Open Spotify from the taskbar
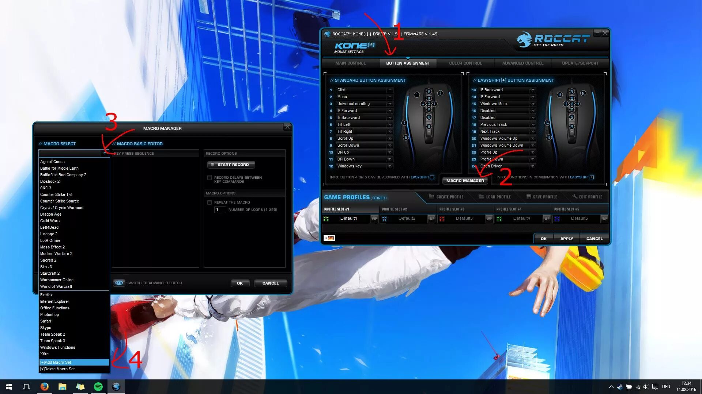The width and height of the screenshot is (702, 394). (98, 387)
